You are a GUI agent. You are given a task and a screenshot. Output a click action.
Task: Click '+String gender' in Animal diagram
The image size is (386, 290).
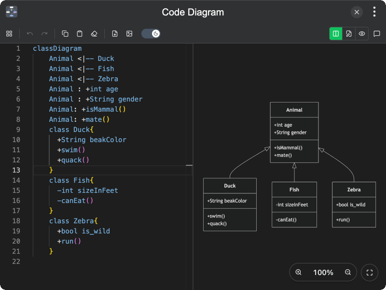pyautogui.click(x=290, y=132)
